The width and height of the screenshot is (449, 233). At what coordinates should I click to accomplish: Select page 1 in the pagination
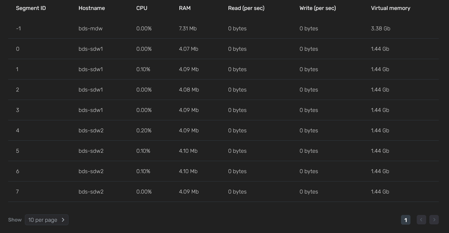405,220
